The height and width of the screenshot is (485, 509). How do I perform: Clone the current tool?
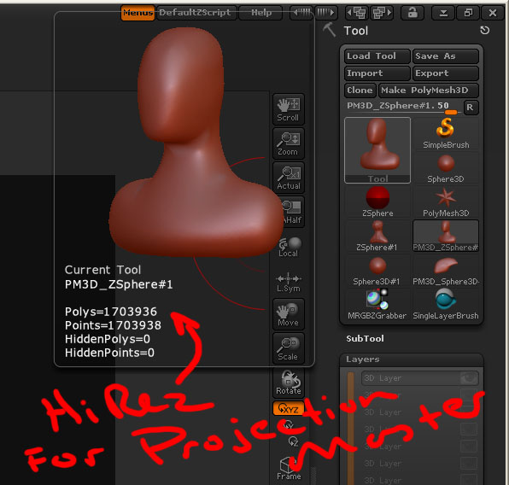click(360, 91)
